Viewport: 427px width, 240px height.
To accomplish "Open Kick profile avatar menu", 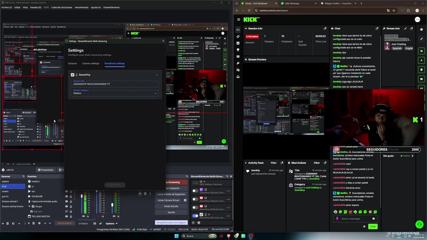I will coord(417,20).
